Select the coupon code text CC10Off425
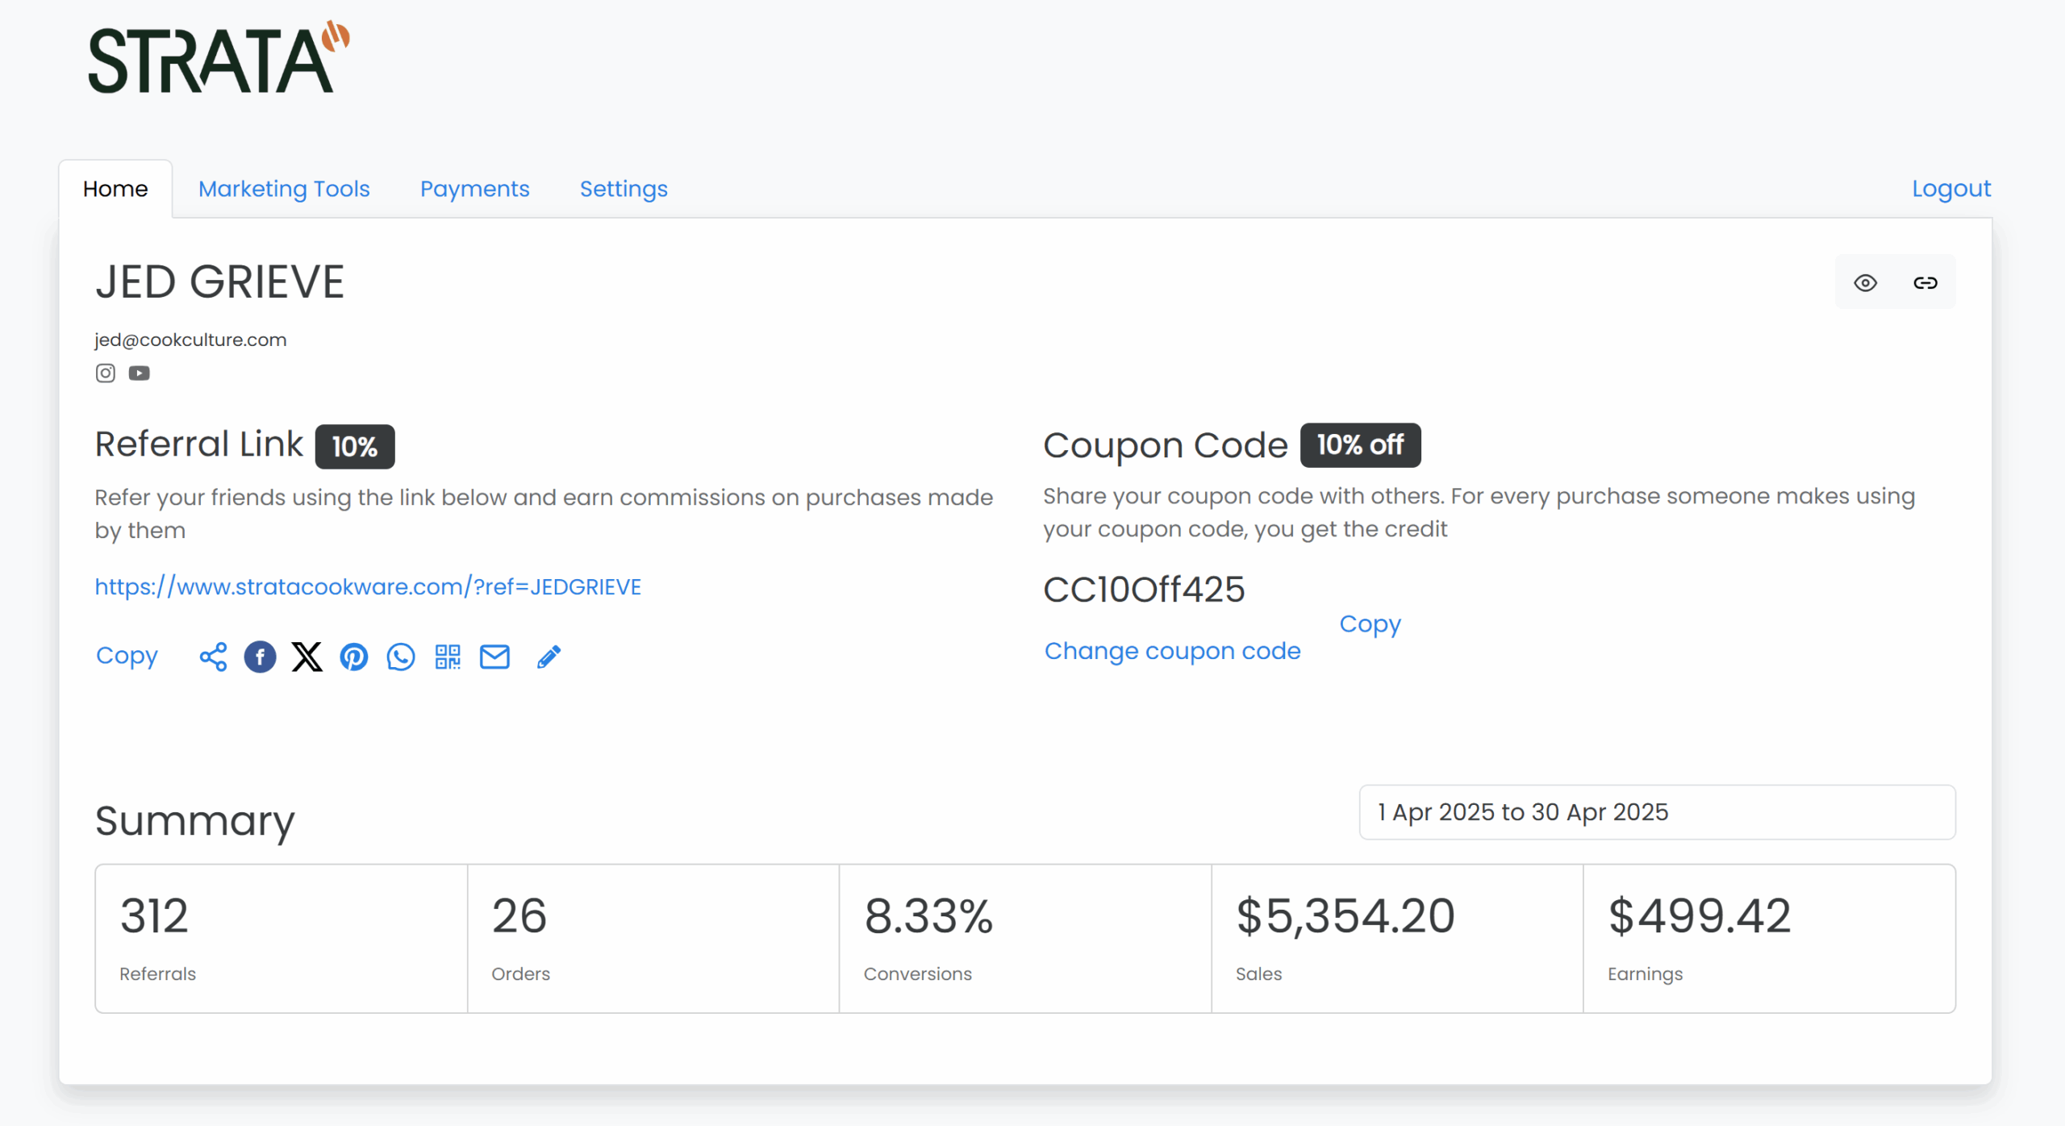2065x1126 pixels. click(1144, 589)
